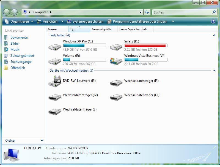Click the Dokumente icon in Linkfavoriten
The height and width of the screenshot is (167, 220).
point(6,37)
